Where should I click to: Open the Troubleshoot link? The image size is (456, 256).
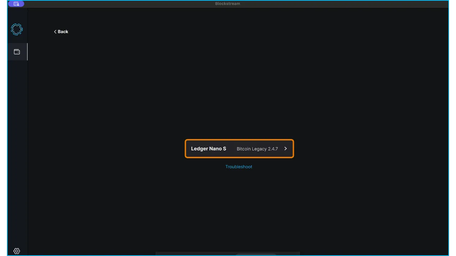click(239, 167)
